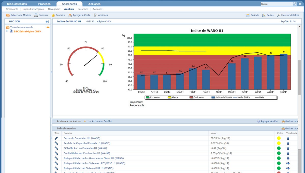Click the Imprimir printer icon
This screenshot has height=173, width=305.
(x=36, y=15)
